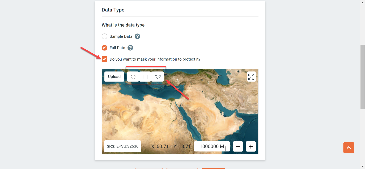Open the map in fullscreen mode
Viewport: 365px width, 169px height.
[251, 77]
